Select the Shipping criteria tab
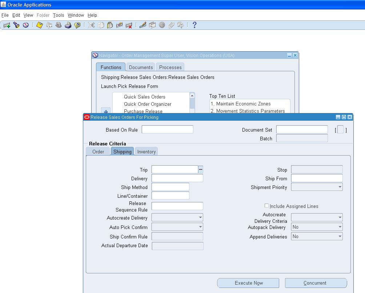 (x=122, y=152)
